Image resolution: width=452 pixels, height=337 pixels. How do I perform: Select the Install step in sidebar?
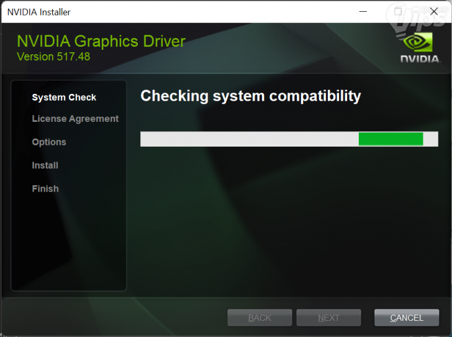[x=45, y=165]
